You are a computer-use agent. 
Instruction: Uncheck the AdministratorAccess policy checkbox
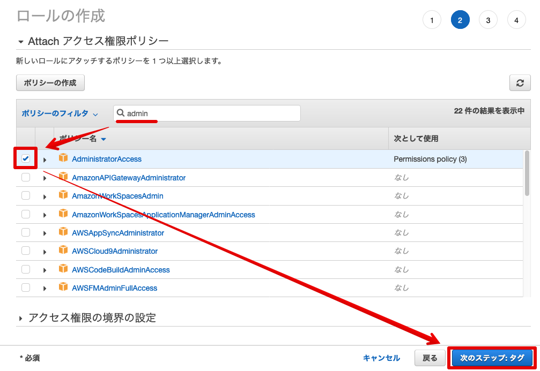pyautogui.click(x=25, y=158)
